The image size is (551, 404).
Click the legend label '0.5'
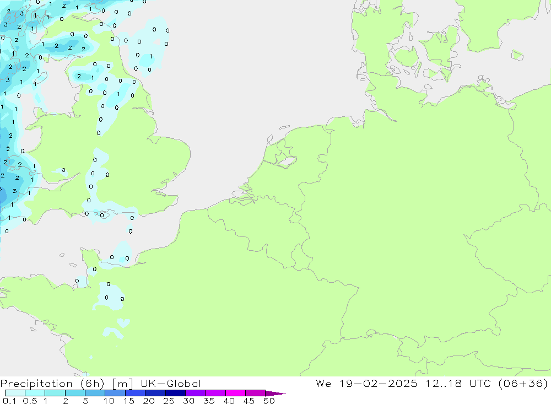pyautogui.click(x=30, y=401)
